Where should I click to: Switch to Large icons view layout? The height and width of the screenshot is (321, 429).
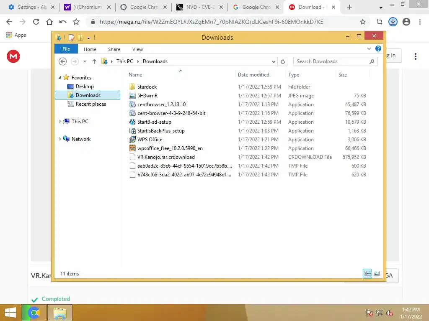tap(377, 273)
